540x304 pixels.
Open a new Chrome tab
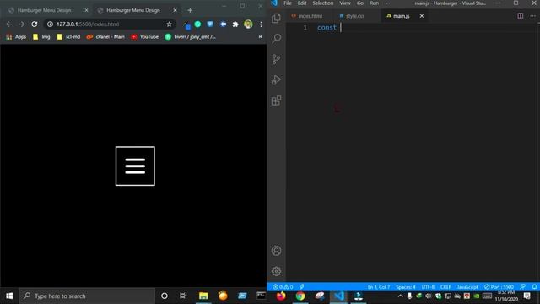pyautogui.click(x=190, y=10)
